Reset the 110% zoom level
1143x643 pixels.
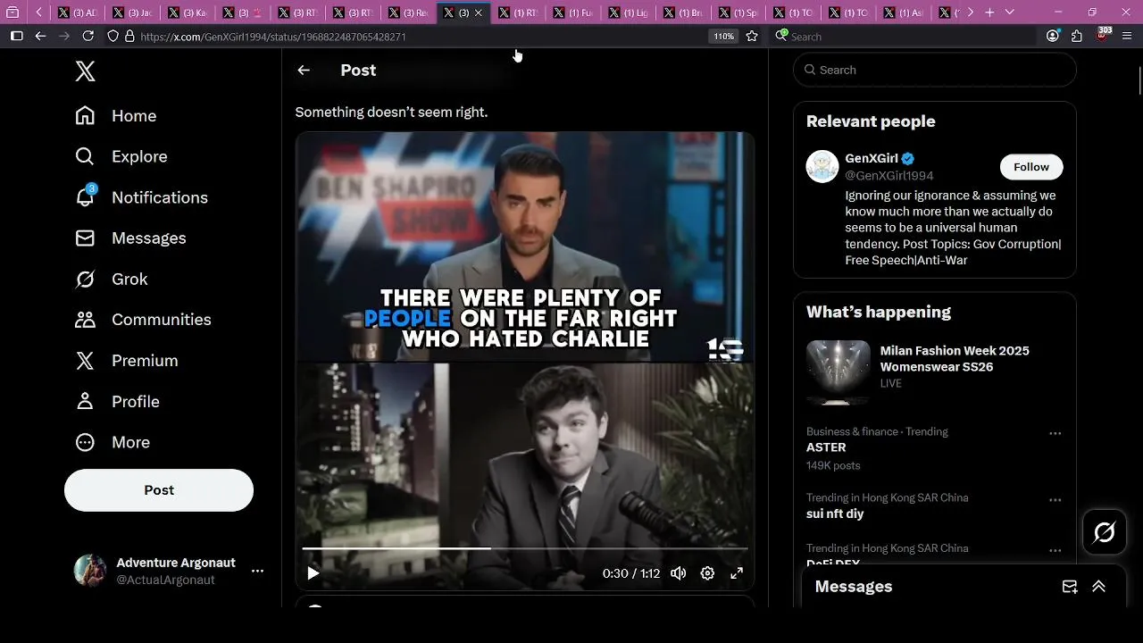pos(723,37)
